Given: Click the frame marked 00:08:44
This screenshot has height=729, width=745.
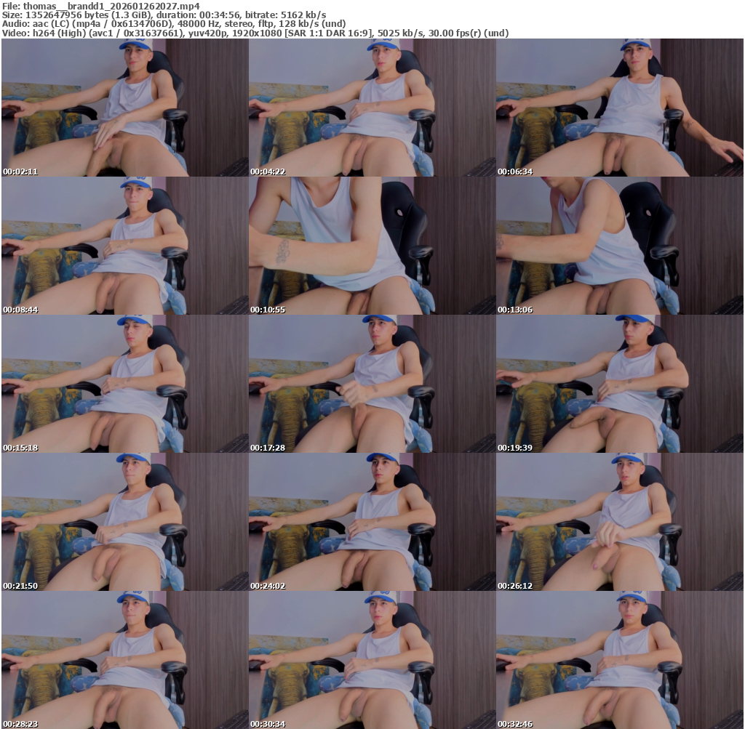Looking at the screenshot, I should [x=124, y=246].
